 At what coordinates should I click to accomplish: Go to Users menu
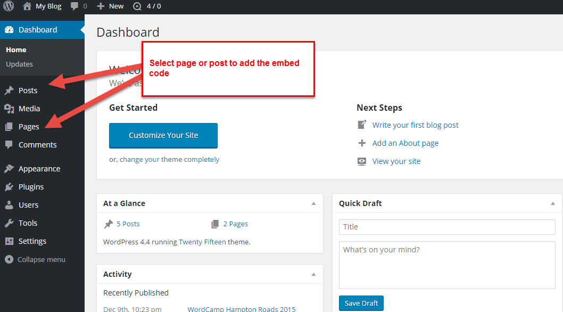pyautogui.click(x=28, y=205)
